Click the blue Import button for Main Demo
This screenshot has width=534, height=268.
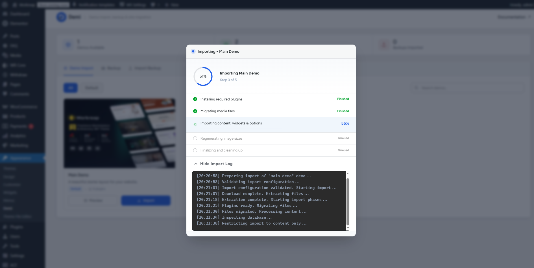[x=146, y=201]
